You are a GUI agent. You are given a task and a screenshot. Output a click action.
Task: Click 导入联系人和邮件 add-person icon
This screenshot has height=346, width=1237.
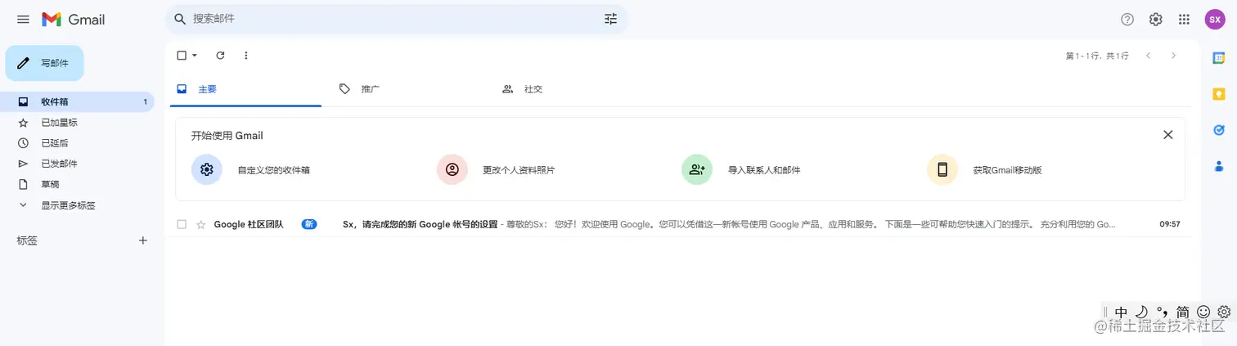point(697,170)
